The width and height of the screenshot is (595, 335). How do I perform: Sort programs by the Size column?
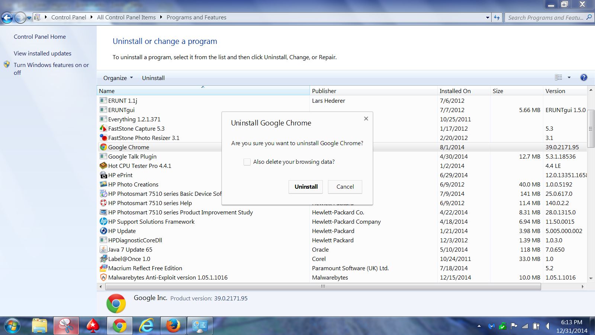click(x=517, y=91)
